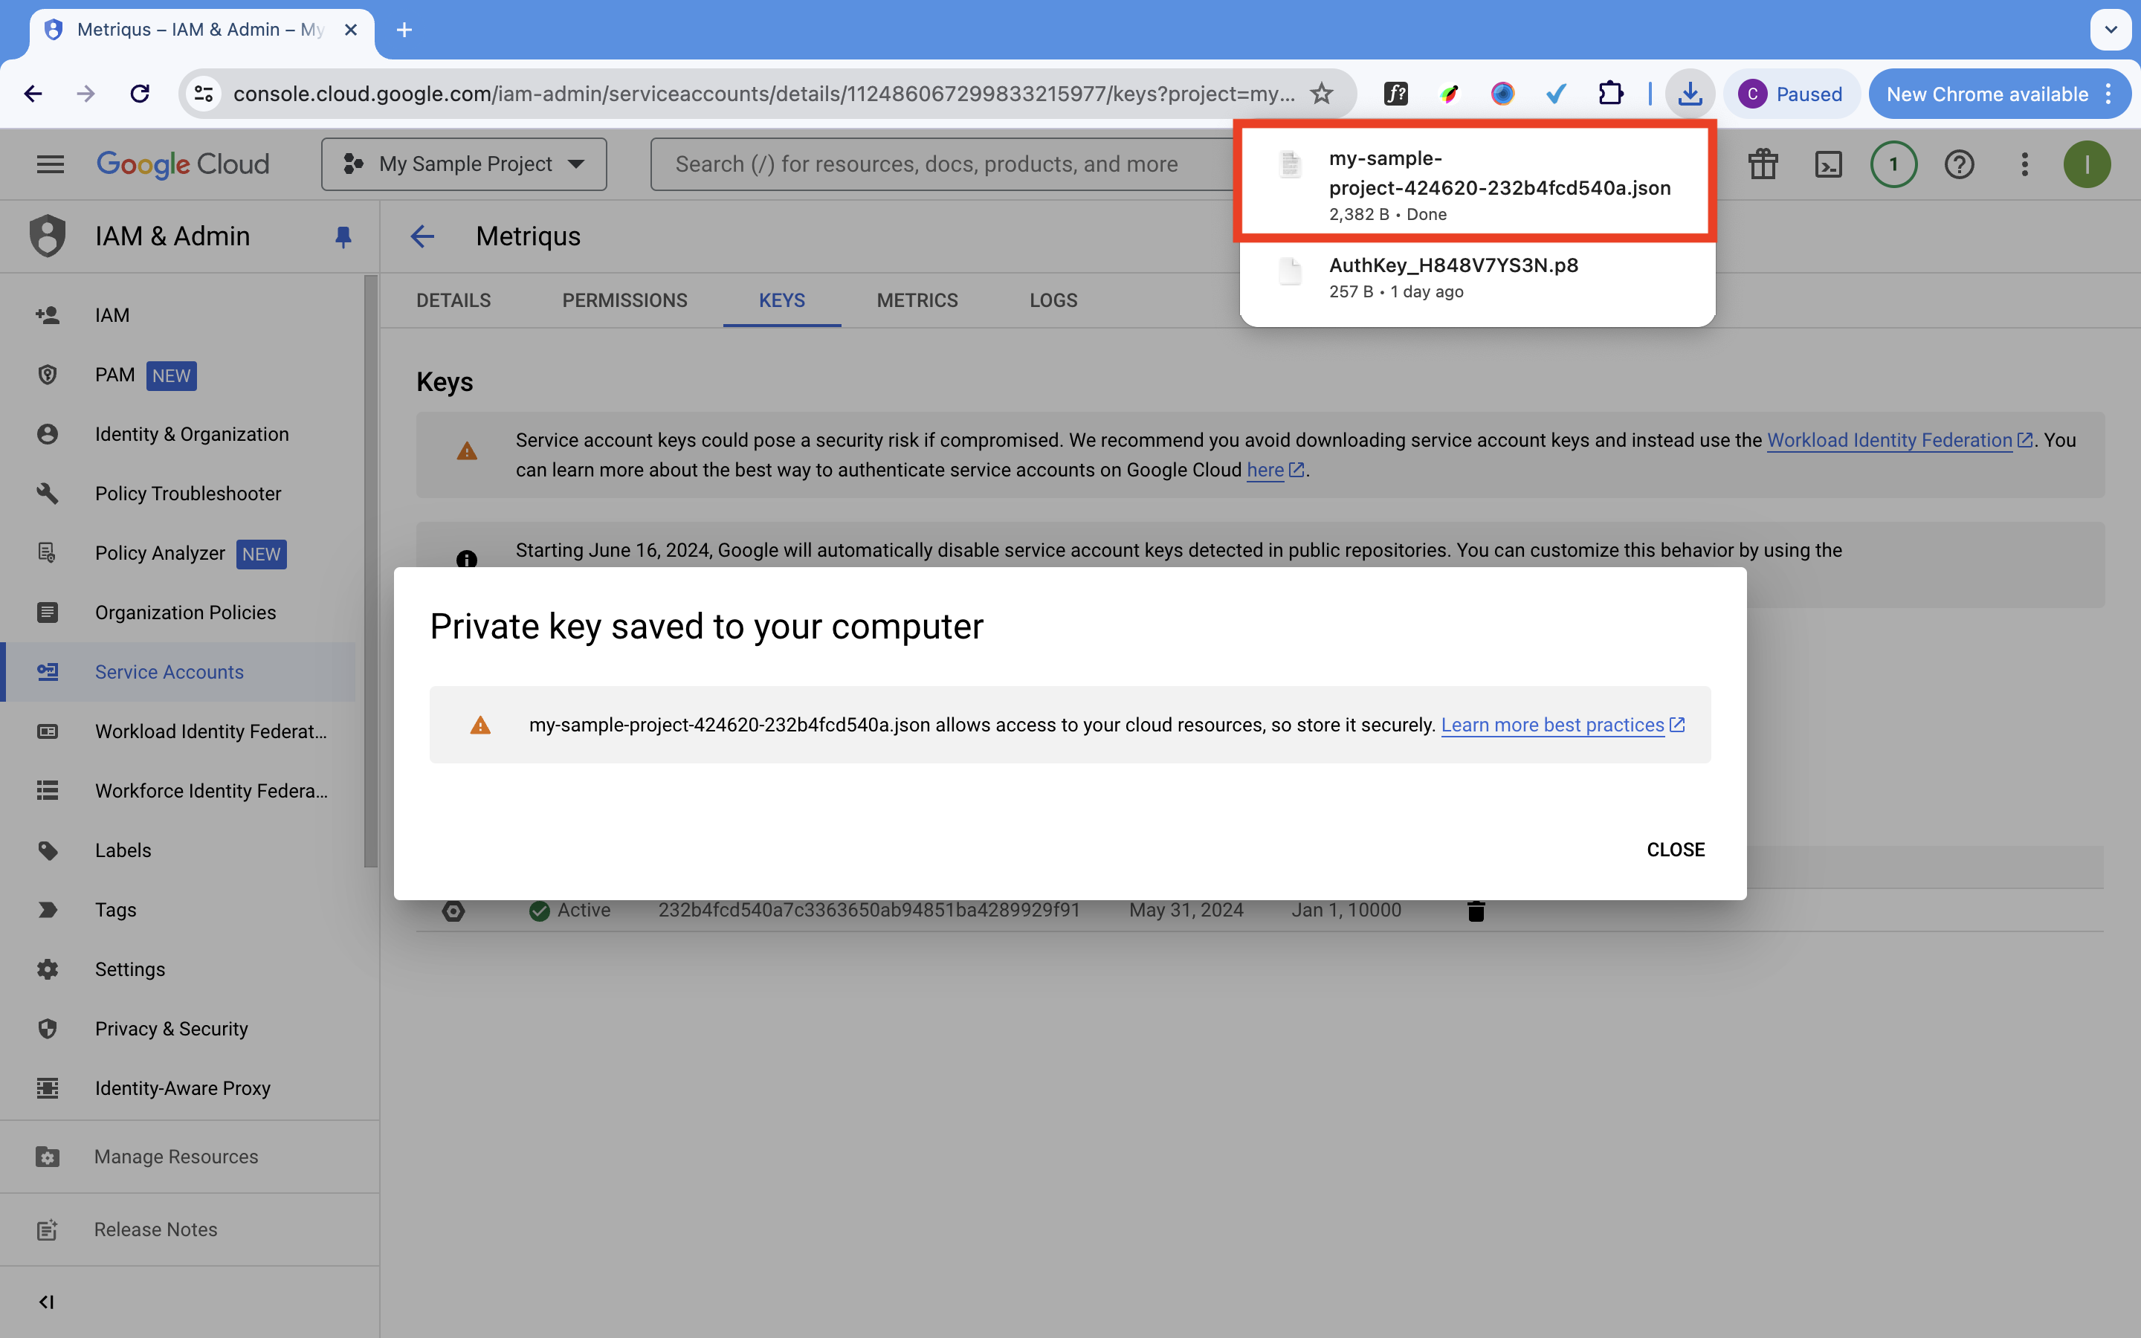Click the green-red leaf extension icon
This screenshot has width=2141, height=1338.
click(1449, 94)
